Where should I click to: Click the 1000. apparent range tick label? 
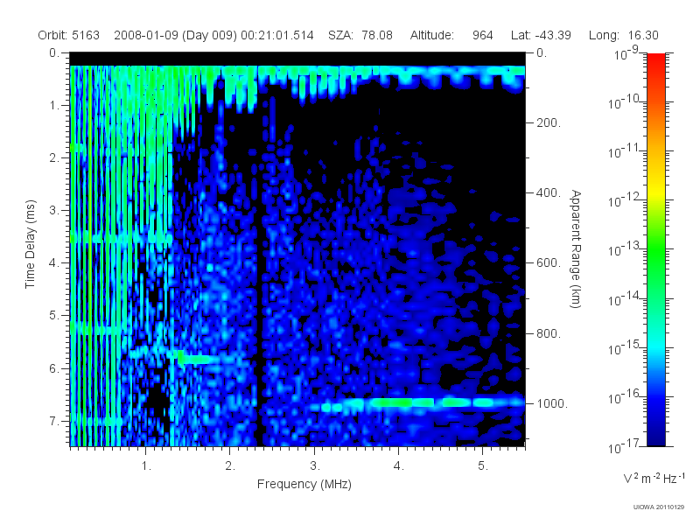tap(552, 403)
